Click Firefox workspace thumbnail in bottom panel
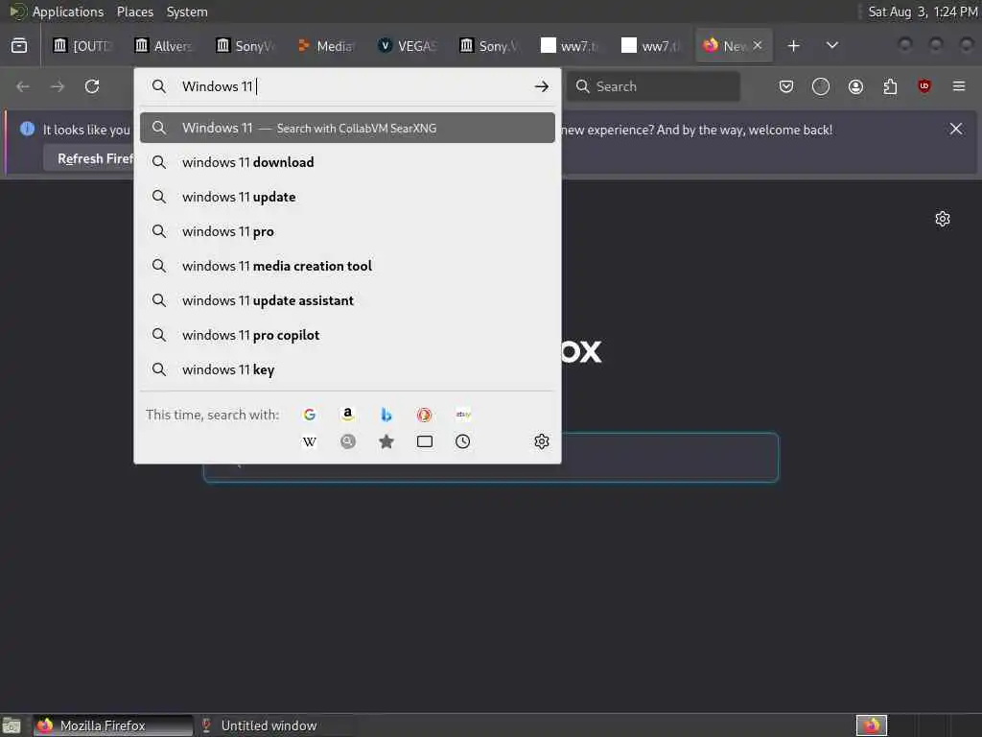Screen dimensions: 982x737 pos(872,725)
